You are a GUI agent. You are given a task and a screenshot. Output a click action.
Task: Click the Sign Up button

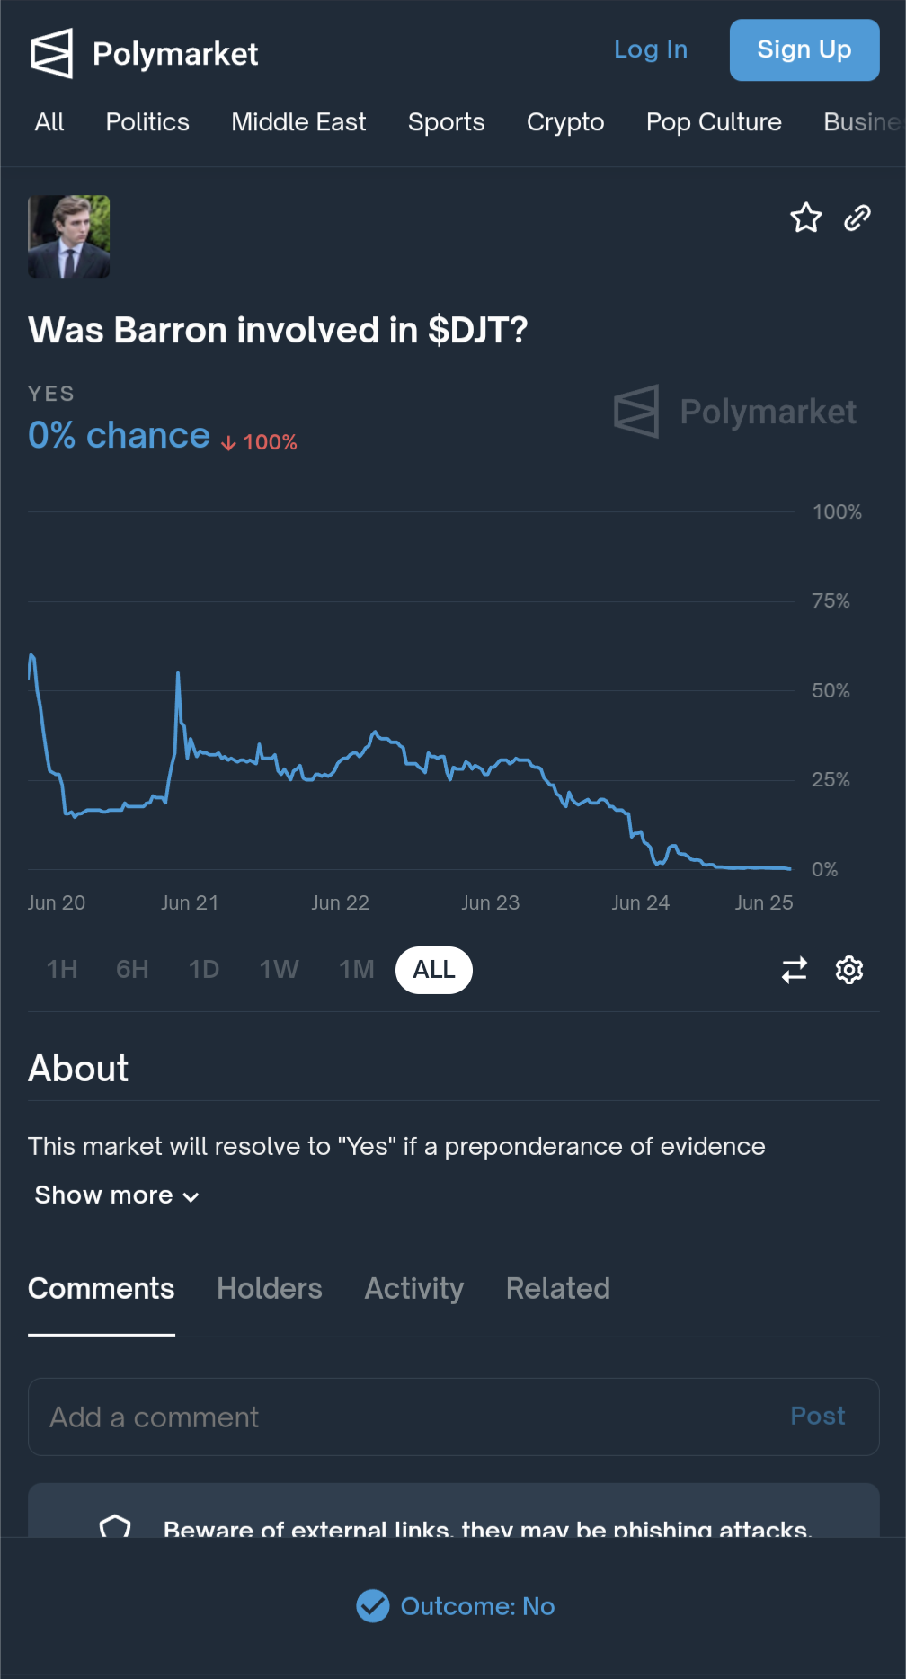pos(804,50)
